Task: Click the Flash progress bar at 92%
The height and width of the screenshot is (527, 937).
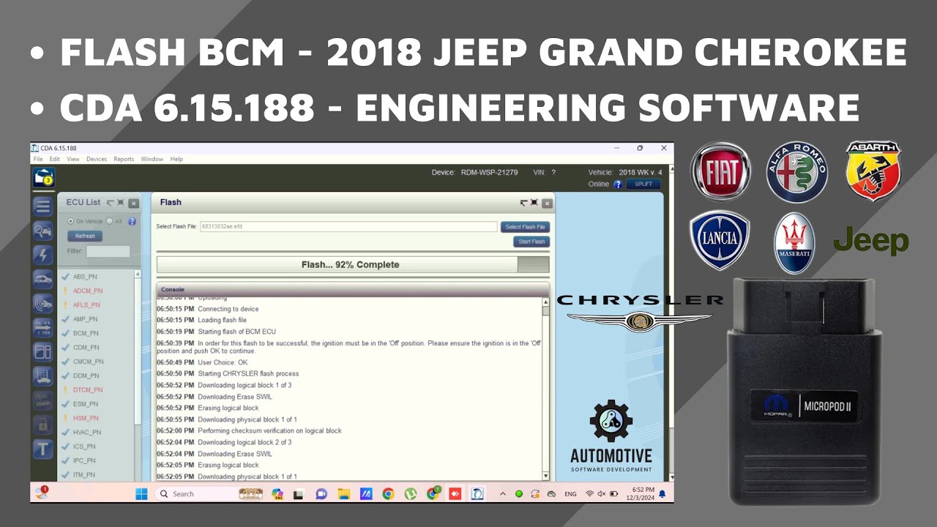Action: pos(353,265)
